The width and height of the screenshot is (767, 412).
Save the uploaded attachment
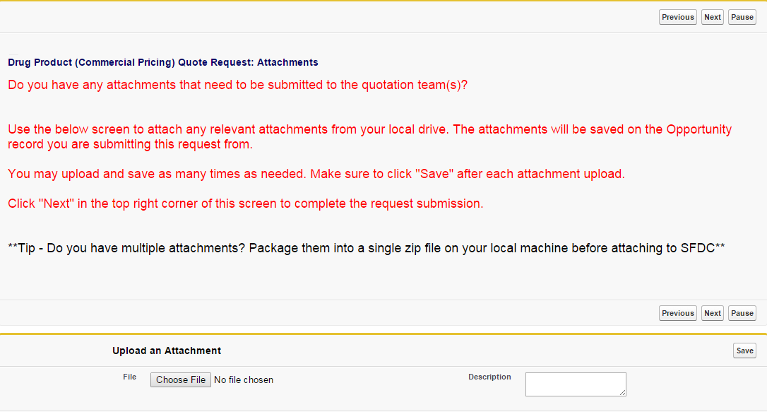click(744, 351)
